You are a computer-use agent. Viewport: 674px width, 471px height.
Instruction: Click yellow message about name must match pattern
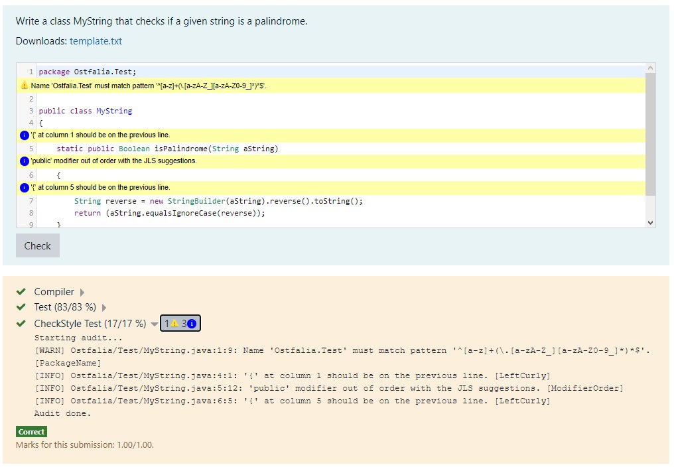(x=331, y=86)
